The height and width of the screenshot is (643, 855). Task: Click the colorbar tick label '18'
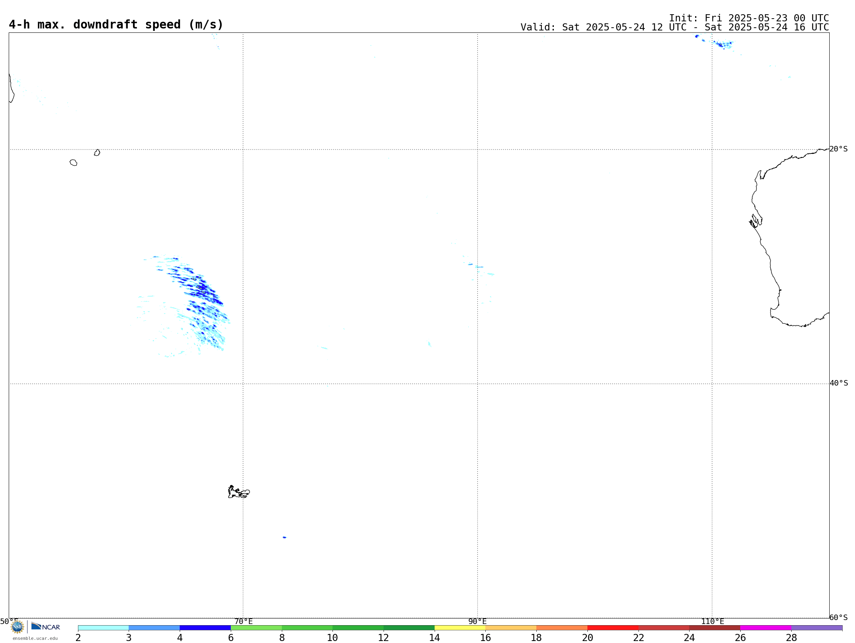(x=536, y=637)
